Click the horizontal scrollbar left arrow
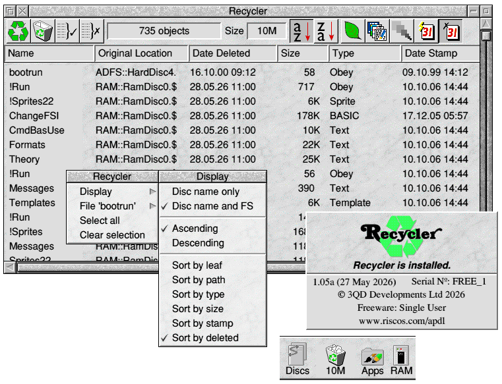Image resolution: width=502 pixels, height=384 pixels. [10, 267]
